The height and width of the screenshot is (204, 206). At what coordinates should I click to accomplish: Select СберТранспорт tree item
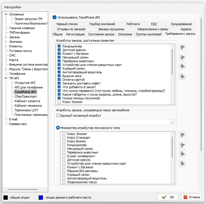[x=26, y=96]
